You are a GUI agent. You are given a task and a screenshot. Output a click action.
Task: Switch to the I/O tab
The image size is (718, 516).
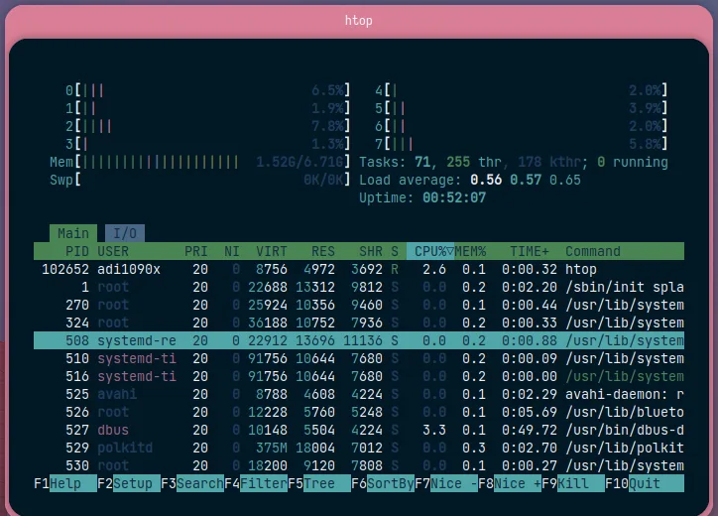point(125,233)
